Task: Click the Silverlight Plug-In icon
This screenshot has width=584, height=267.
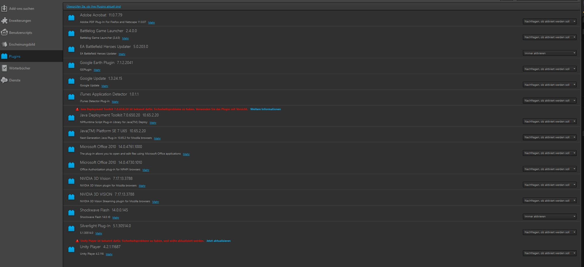Action: click(71, 229)
